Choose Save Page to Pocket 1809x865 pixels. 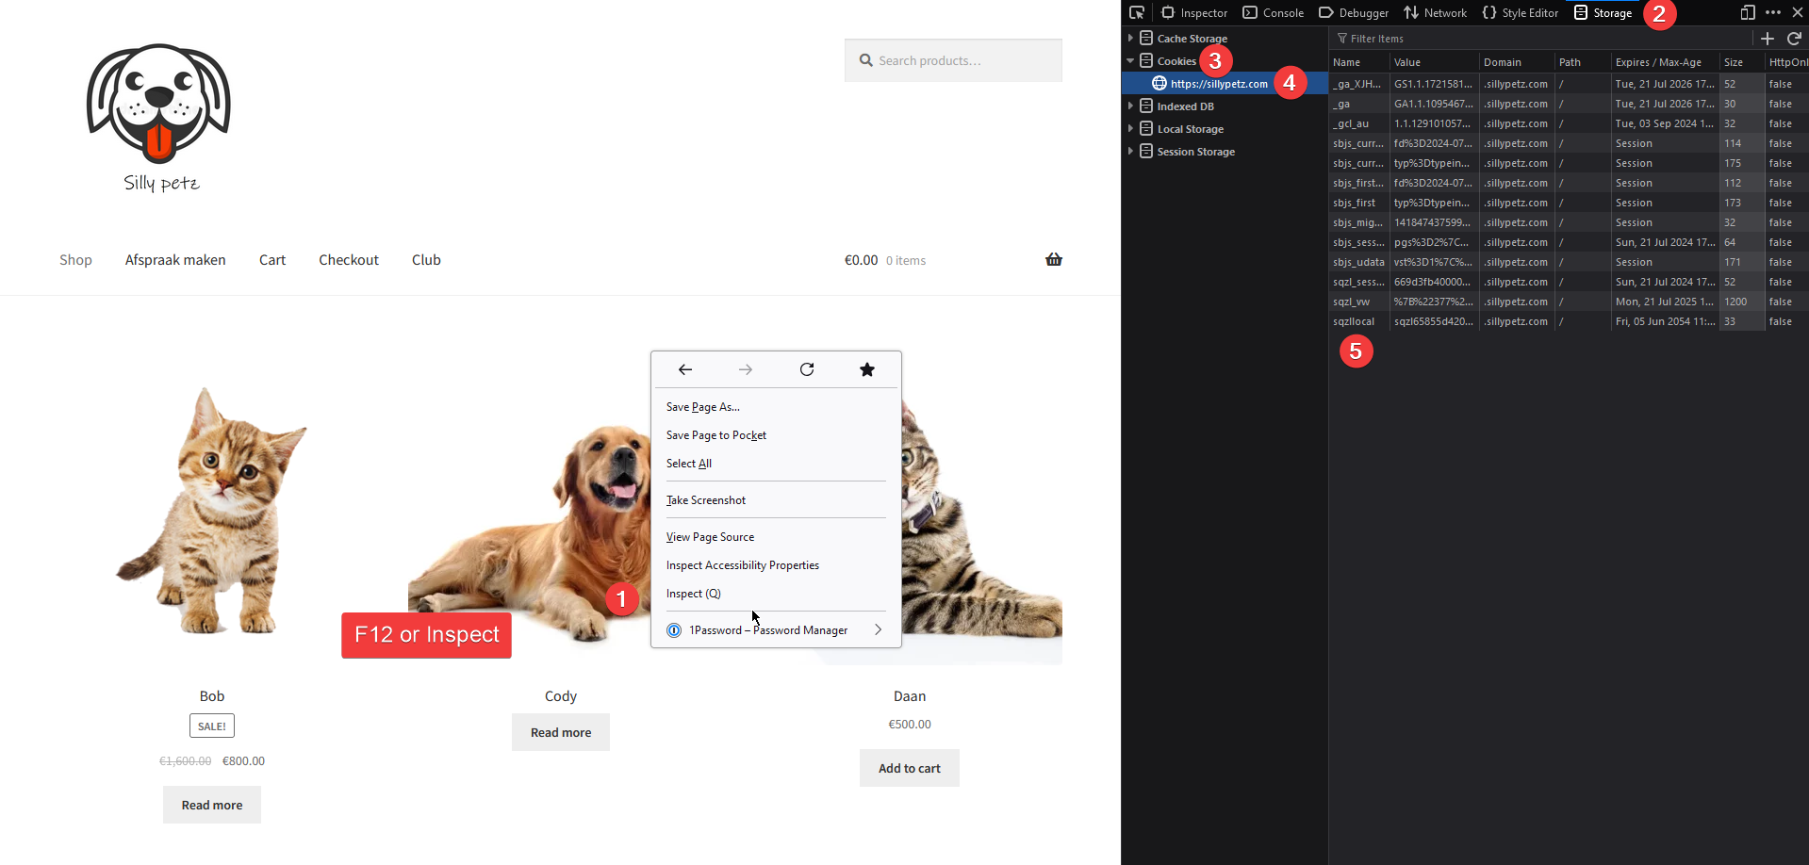(x=776, y=435)
